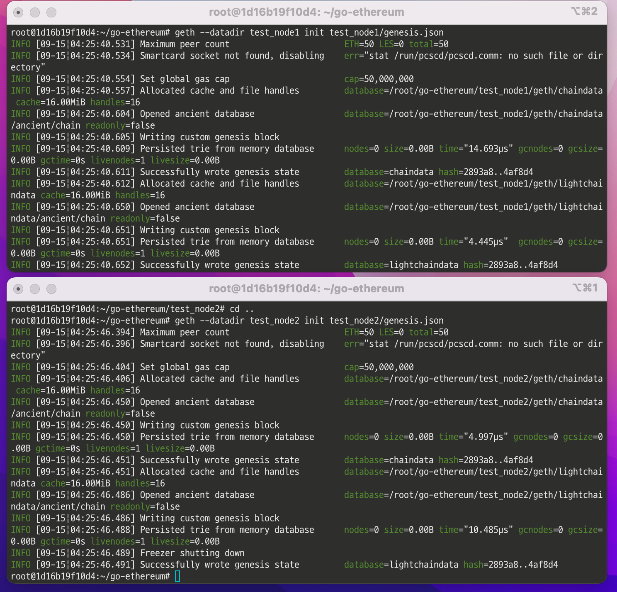
Task: Click the bottom window title root@1d16b19f10d4: ~/go-ethereum
Action: (306, 289)
